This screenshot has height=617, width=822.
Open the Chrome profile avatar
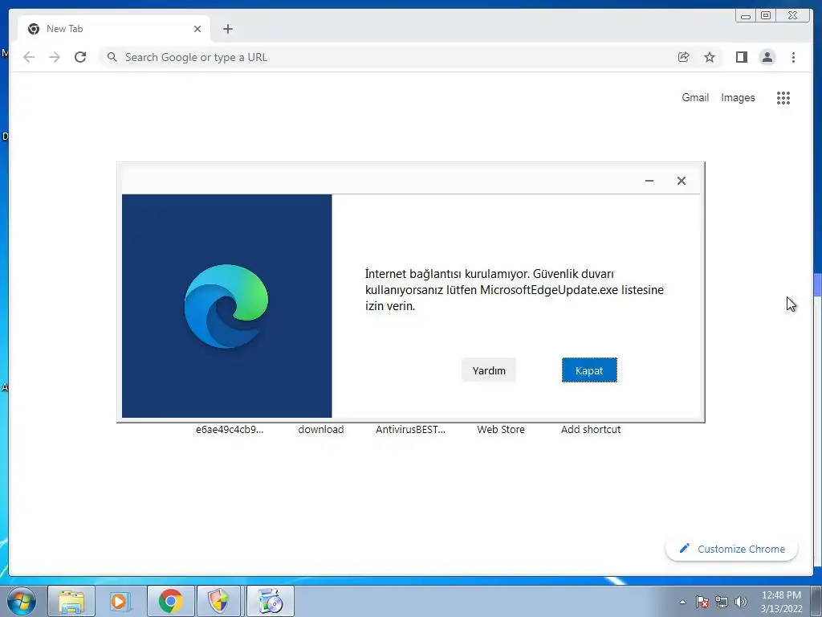pyautogui.click(x=767, y=57)
